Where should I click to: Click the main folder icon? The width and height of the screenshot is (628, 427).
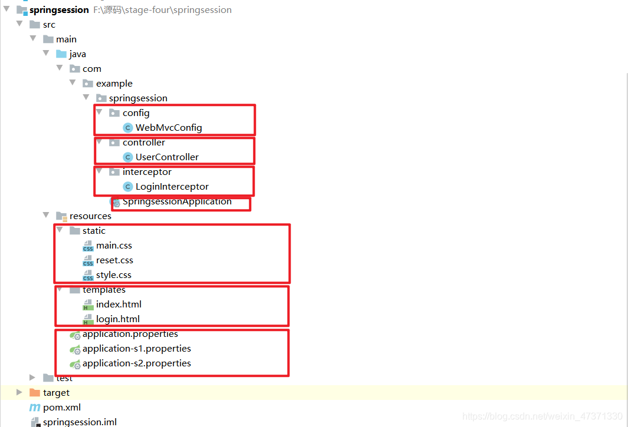48,39
